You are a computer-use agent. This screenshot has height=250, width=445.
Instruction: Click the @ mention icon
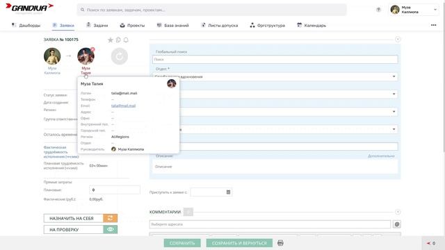click(397, 224)
